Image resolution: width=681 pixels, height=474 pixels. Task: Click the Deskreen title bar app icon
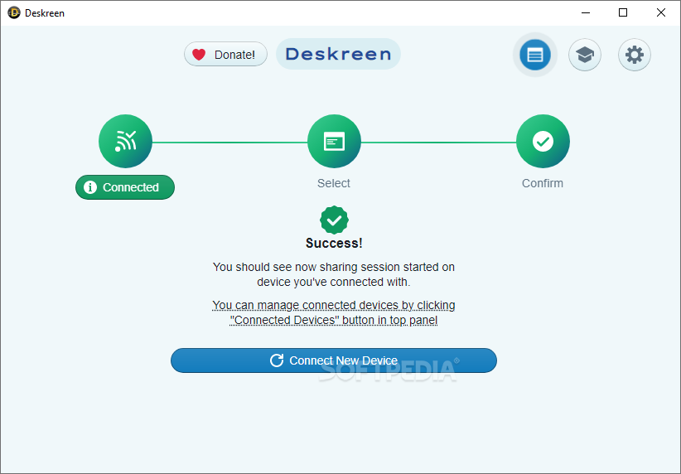pyautogui.click(x=14, y=12)
